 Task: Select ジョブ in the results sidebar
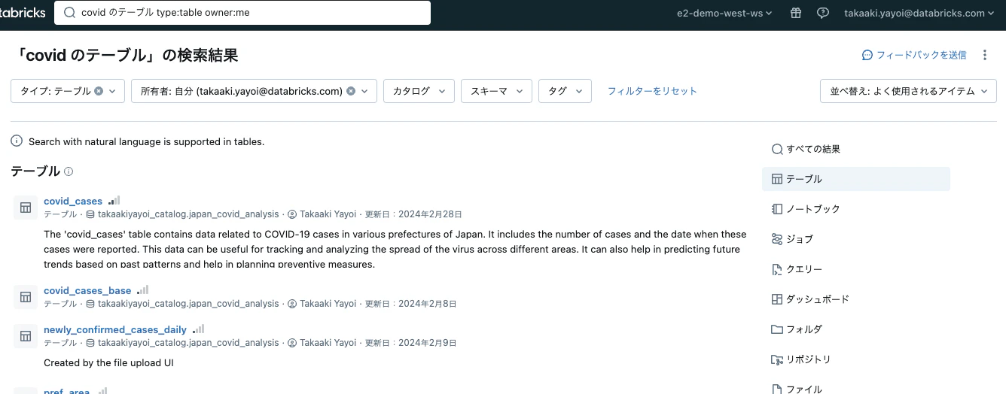[x=856, y=239]
